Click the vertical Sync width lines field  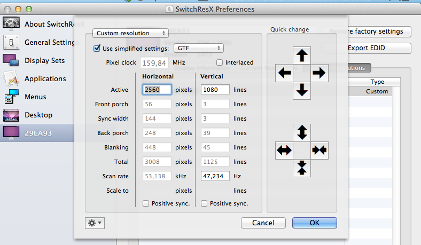pyautogui.click(x=215, y=118)
